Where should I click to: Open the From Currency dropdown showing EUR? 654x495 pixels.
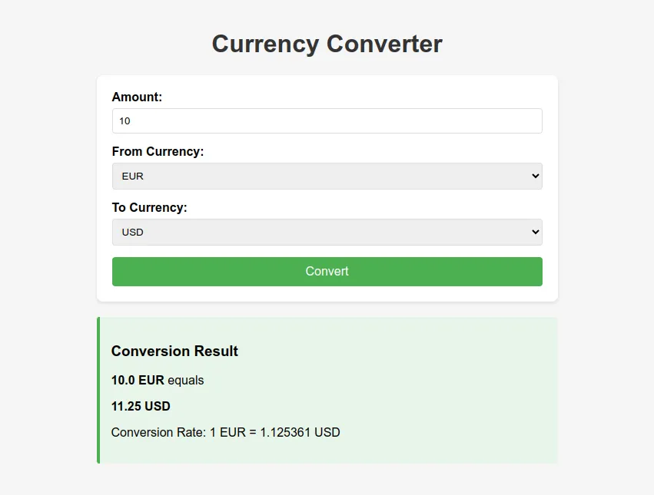(x=327, y=176)
